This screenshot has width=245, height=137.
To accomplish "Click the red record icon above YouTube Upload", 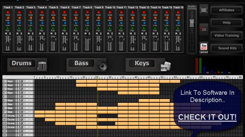I will [x=204, y=29].
